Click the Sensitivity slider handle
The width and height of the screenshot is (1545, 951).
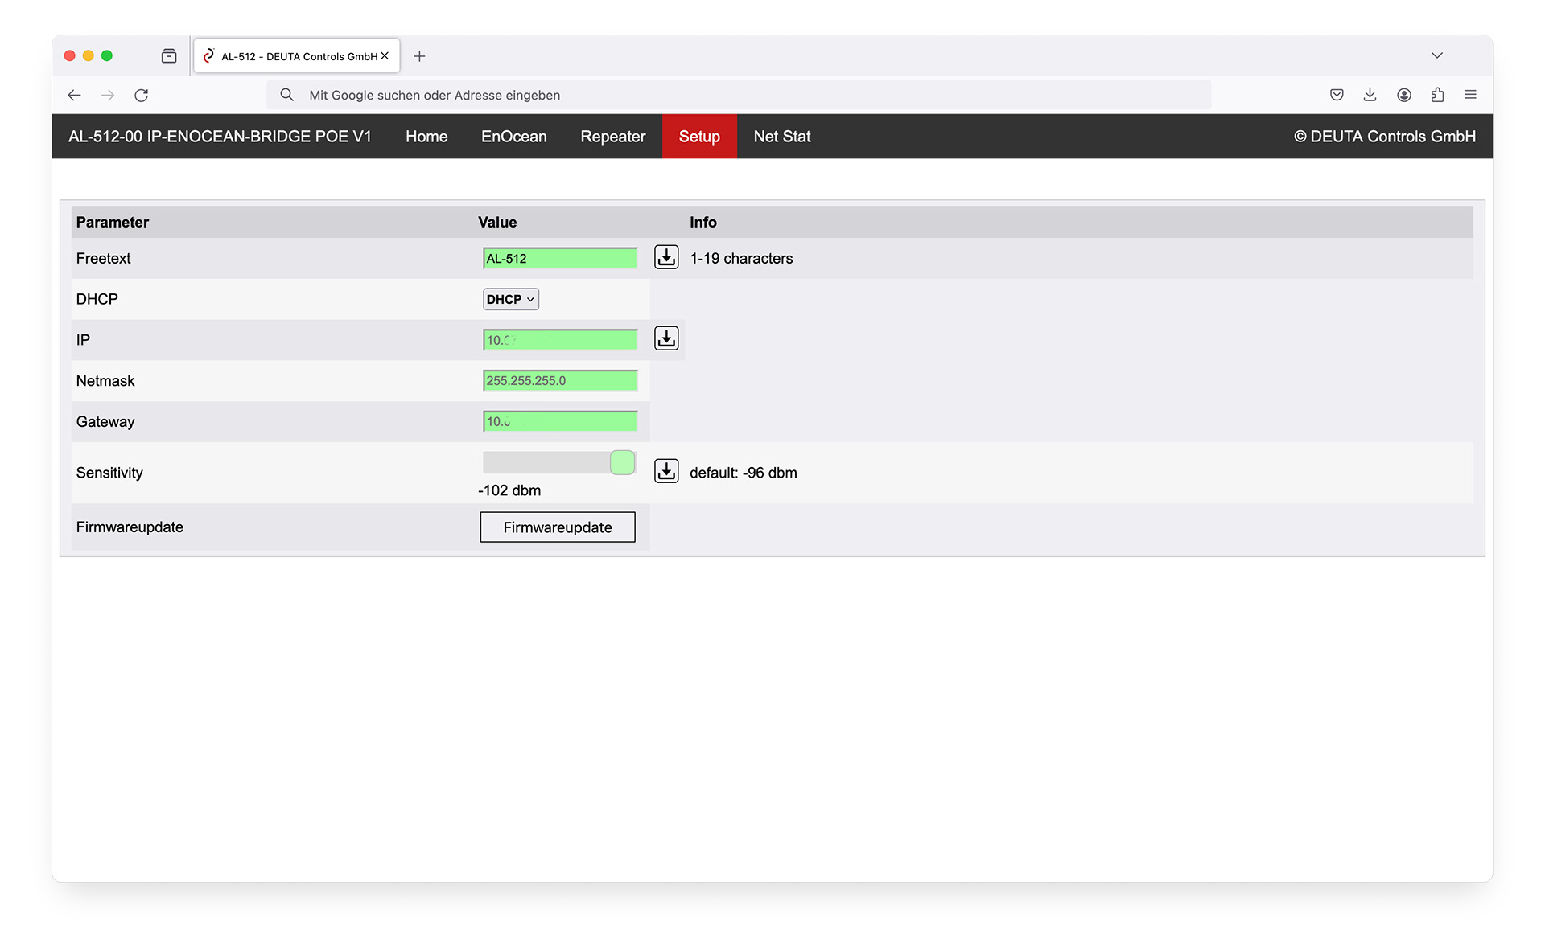(622, 462)
